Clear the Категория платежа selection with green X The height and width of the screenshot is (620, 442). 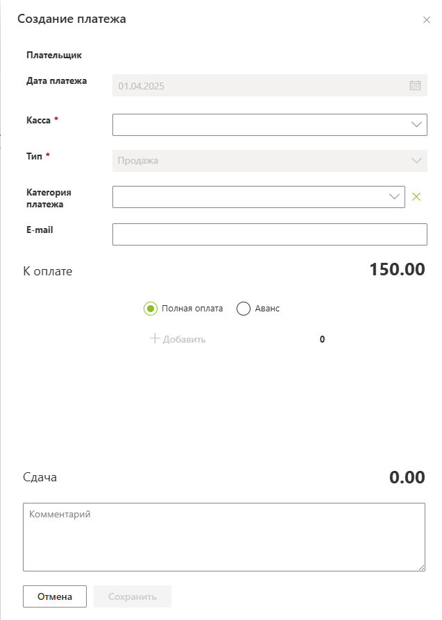click(416, 197)
